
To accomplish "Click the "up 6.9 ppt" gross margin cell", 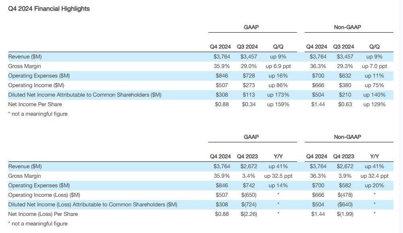I will tap(278, 66).
